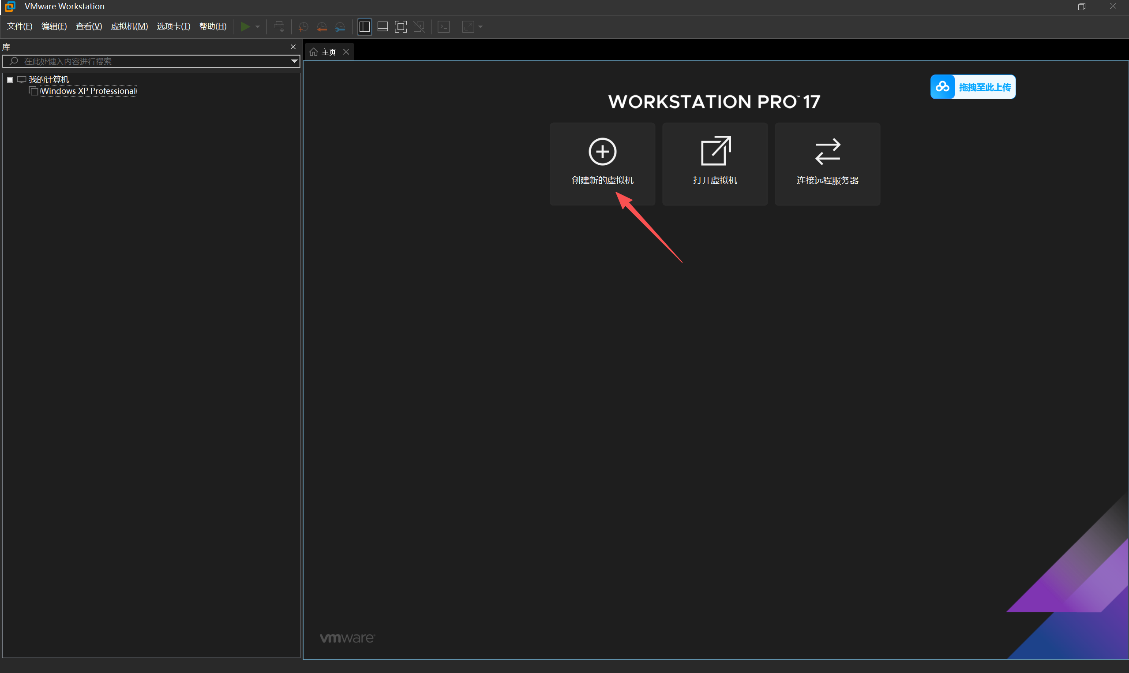
Task: Click the take snapshot clock icon
Action: click(303, 27)
